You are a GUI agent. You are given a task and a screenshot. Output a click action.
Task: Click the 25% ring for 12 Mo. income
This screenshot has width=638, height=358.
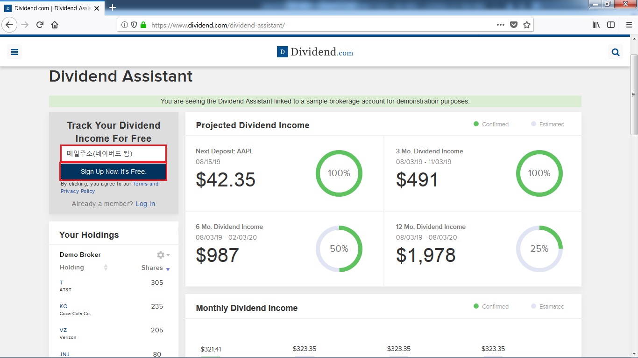click(x=539, y=249)
